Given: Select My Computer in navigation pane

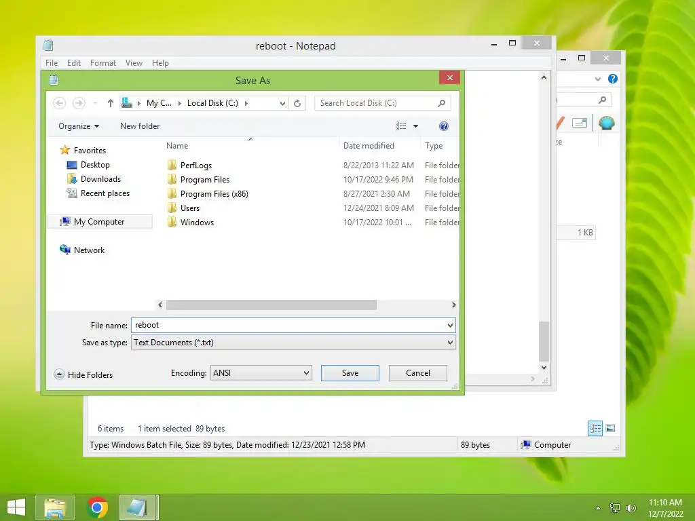Looking at the screenshot, I should tap(99, 222).
